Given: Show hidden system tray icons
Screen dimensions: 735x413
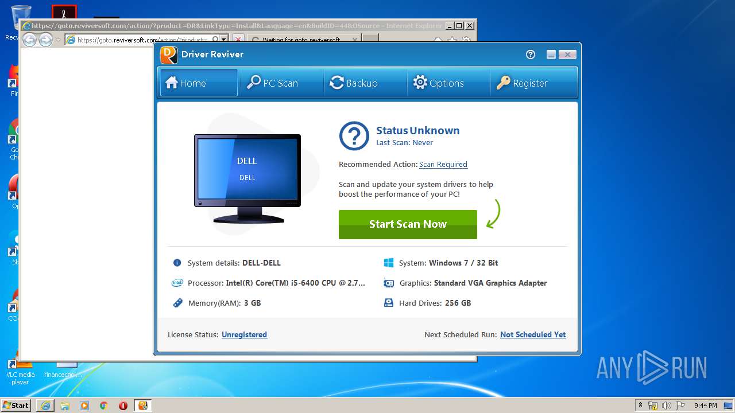Looking at the screenshot, I should click(641, 406).
